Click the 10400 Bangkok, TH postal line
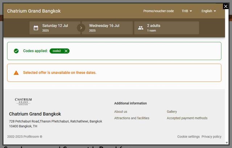Viewport: 232px width, 148px height. 23,126
